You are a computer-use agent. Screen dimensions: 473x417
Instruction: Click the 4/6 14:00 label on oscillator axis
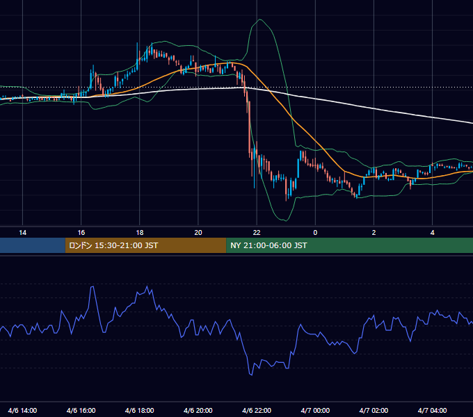point(23,411)
